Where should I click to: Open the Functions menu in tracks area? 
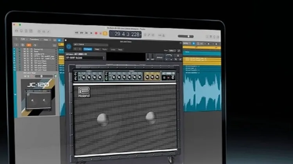click(34, 39)
